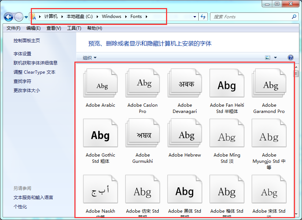Open the Adobe Caslon Pro font icon
The width and height of the screenshot is (302, 220).
pos(143,83)
